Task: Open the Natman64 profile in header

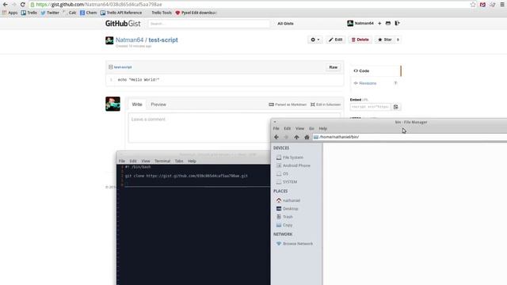Action: [360, 23]
